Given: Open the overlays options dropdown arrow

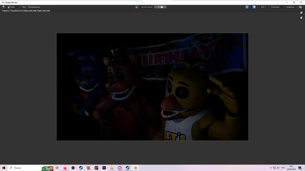Looking at the screenshot, I should [x=257, y=7].
